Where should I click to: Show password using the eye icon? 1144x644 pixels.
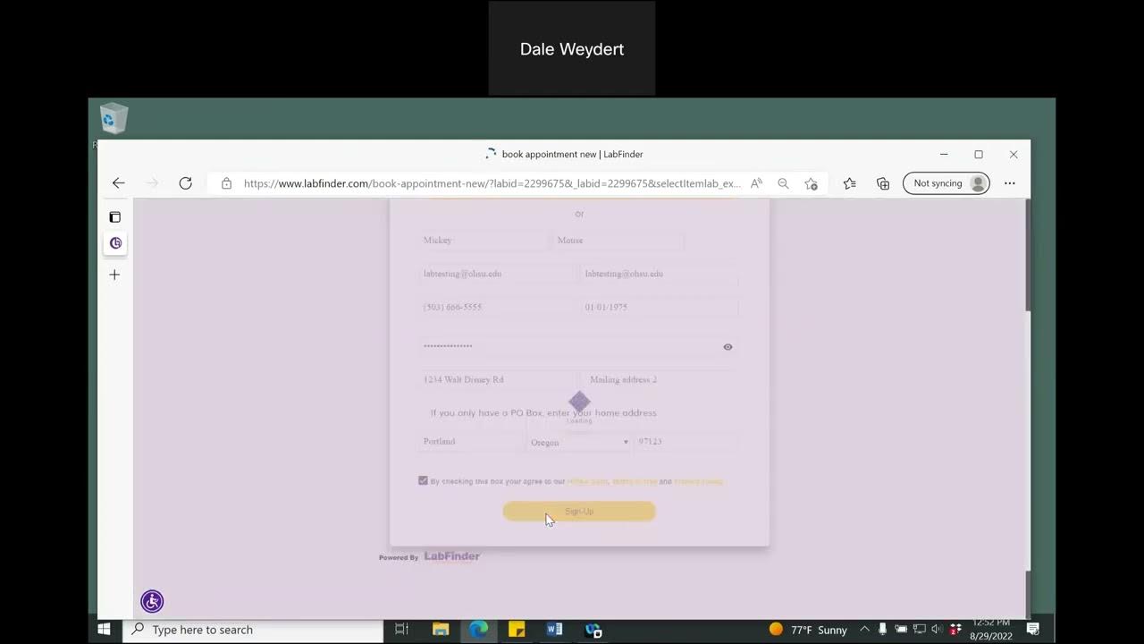click(728, 347)
